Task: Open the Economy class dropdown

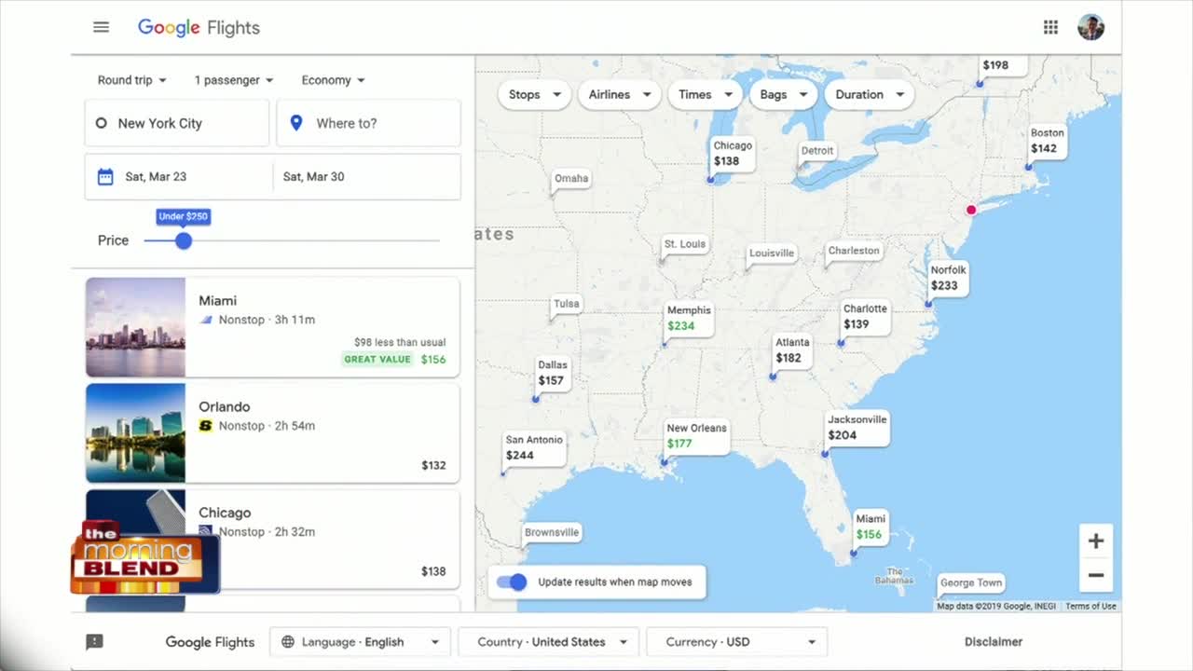Action: coord(334,80)
